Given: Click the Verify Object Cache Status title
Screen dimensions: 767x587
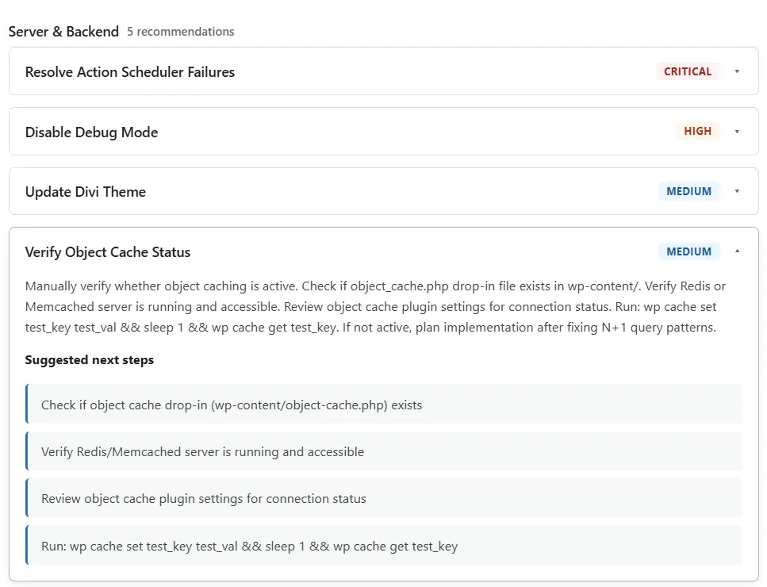Looking at the screenshot, I should [108, 251].
